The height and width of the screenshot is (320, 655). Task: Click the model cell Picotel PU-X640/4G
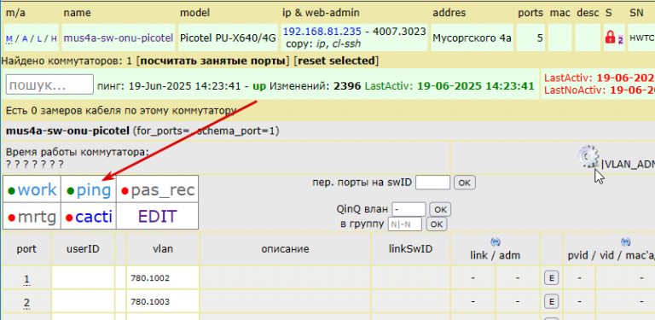(x=228, y=38)
